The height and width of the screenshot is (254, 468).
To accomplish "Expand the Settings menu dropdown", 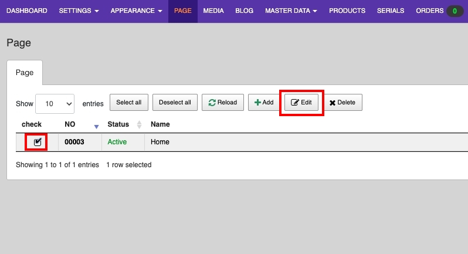I will 79,11.
